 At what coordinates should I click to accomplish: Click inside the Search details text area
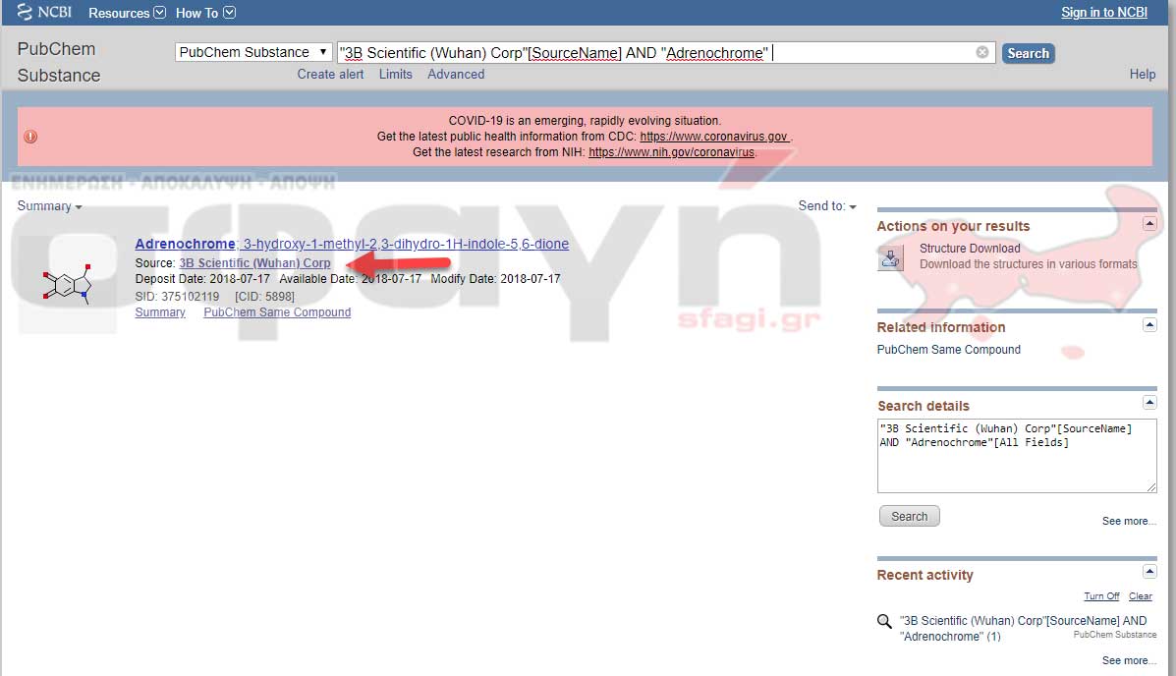[x=1017, y=456]
